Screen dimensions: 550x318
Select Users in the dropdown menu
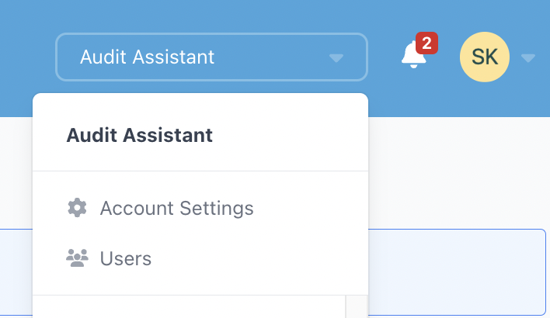point(200,258)
